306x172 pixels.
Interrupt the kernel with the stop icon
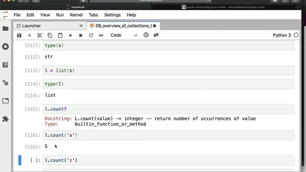tap(81, 35)
